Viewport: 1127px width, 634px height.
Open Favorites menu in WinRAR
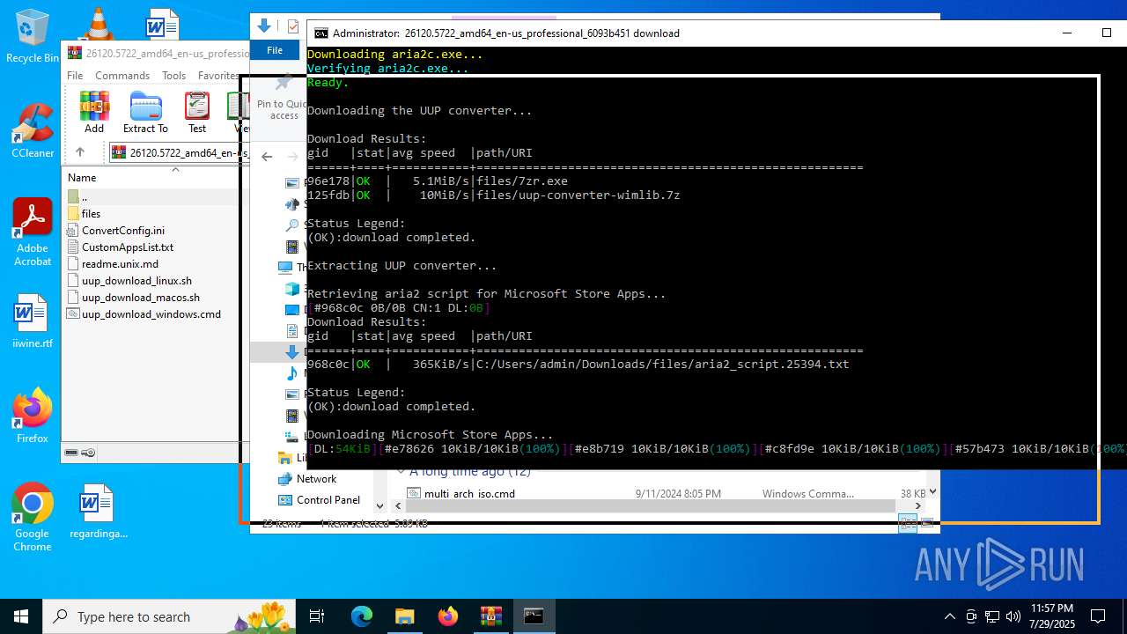[217, 76]
